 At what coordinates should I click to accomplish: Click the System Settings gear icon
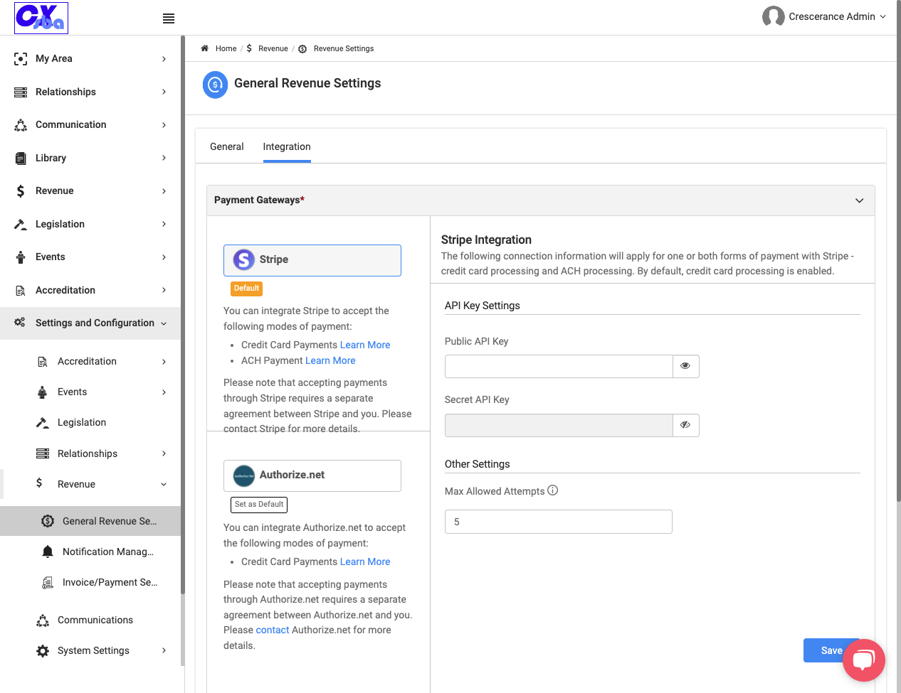coord(43,651)
